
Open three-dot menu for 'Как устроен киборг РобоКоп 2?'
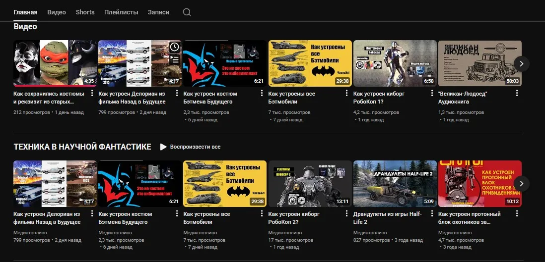[347, 213]
